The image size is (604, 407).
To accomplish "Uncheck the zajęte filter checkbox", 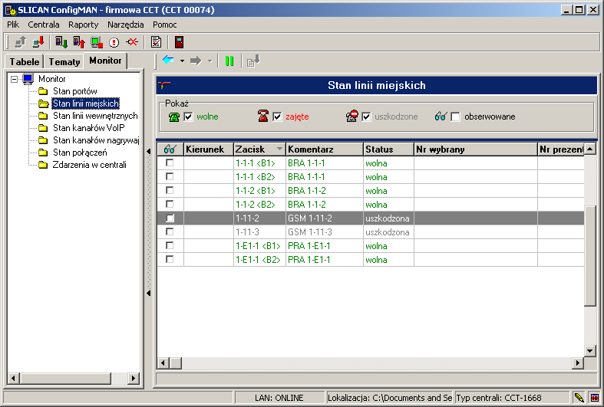I will [x=277, y=117].
